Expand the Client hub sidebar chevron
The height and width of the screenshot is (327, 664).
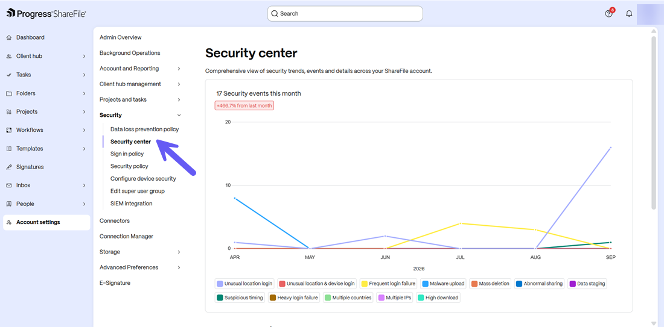pos(85,56)
